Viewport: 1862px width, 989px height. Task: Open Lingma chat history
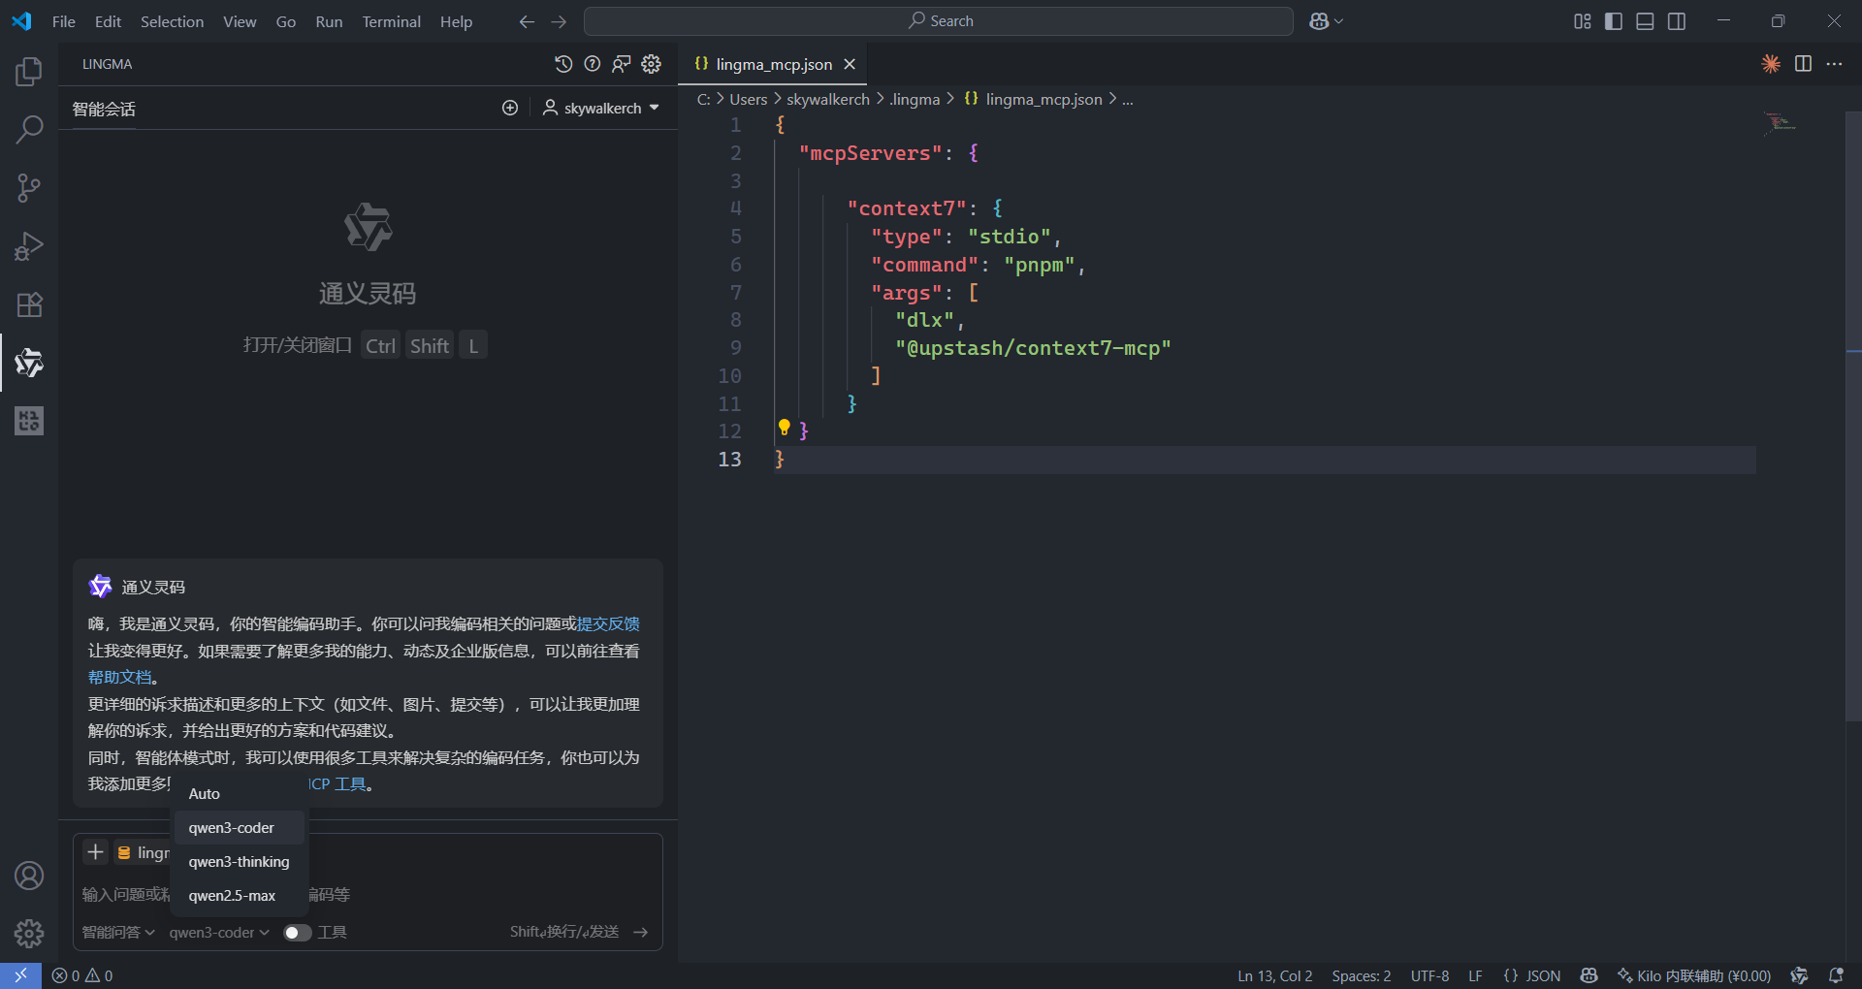tap(563, 64)
